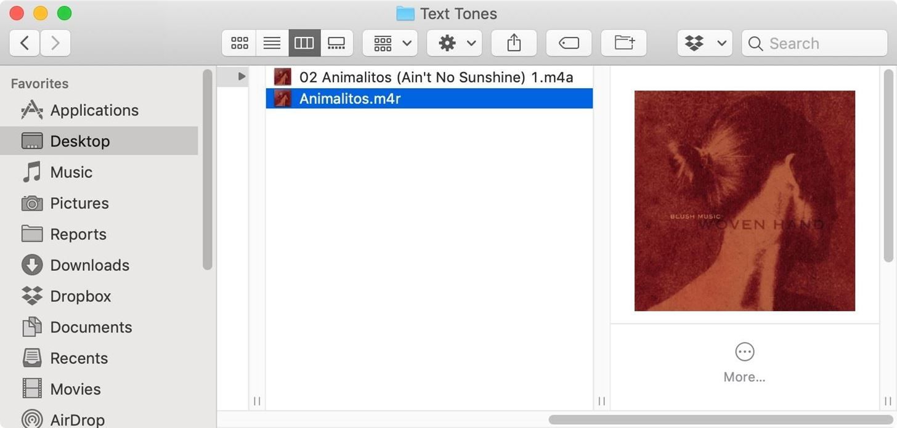Switch to icon view

point(239,42)
